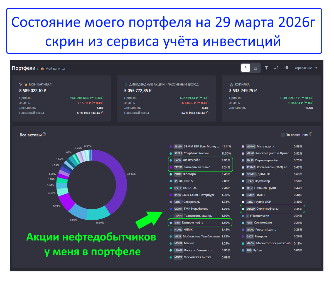Select the Группа ЛСР legend entry

pyautogui.click(x=272, y=202)
